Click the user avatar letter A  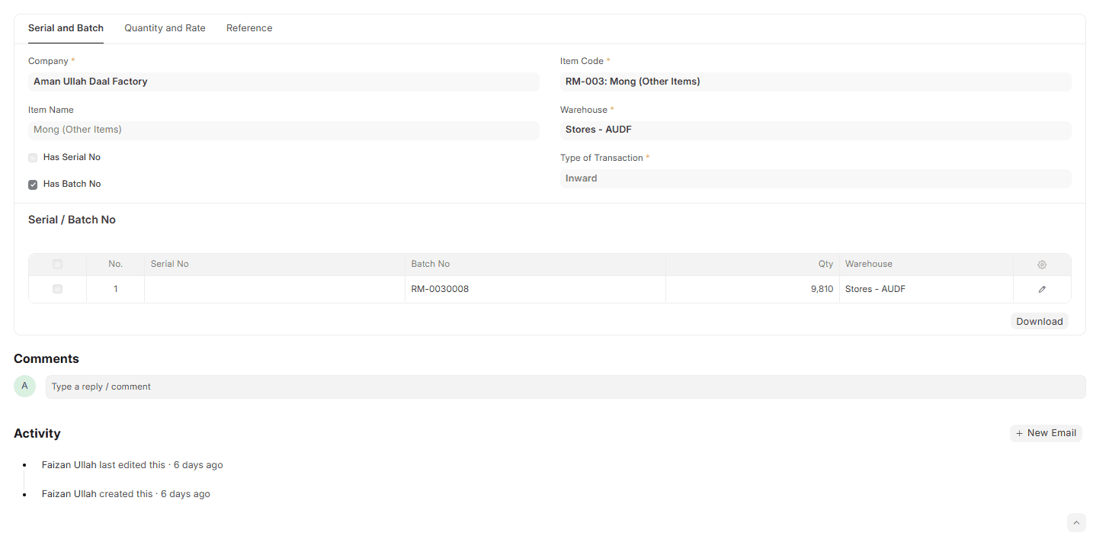point(24,386)
